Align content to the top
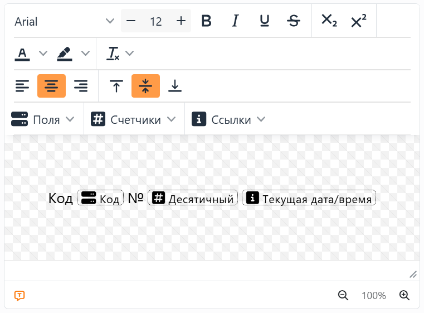The image size is (424, 313). click(116, 86)
